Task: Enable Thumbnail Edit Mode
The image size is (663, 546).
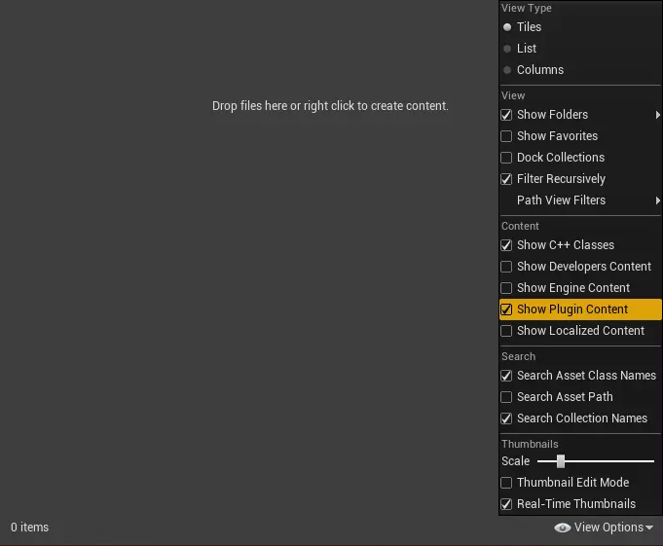Action: click(x=506, y=483)
